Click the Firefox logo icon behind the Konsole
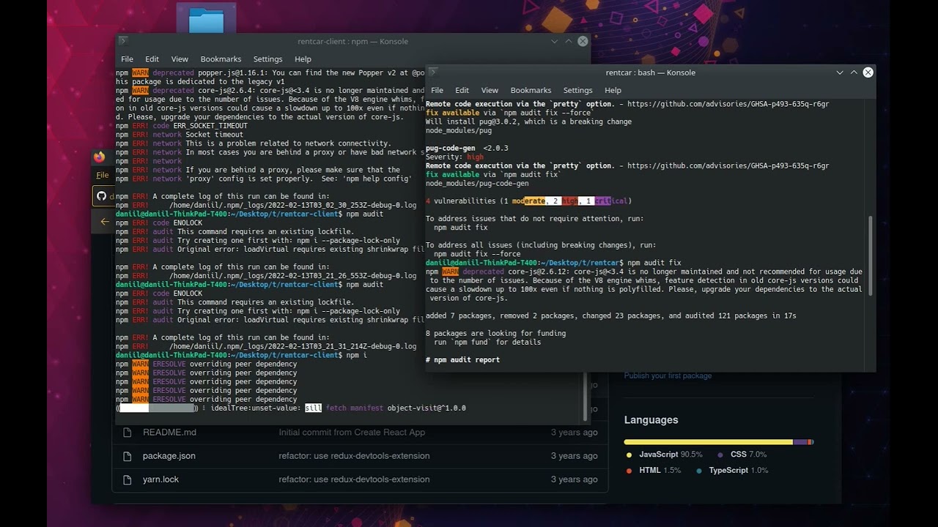The width and height of the screenshot is (938, 527). pos(100,157)
